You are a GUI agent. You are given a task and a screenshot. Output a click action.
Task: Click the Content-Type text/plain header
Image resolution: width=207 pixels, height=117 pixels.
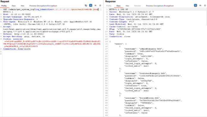coord(133,19)
